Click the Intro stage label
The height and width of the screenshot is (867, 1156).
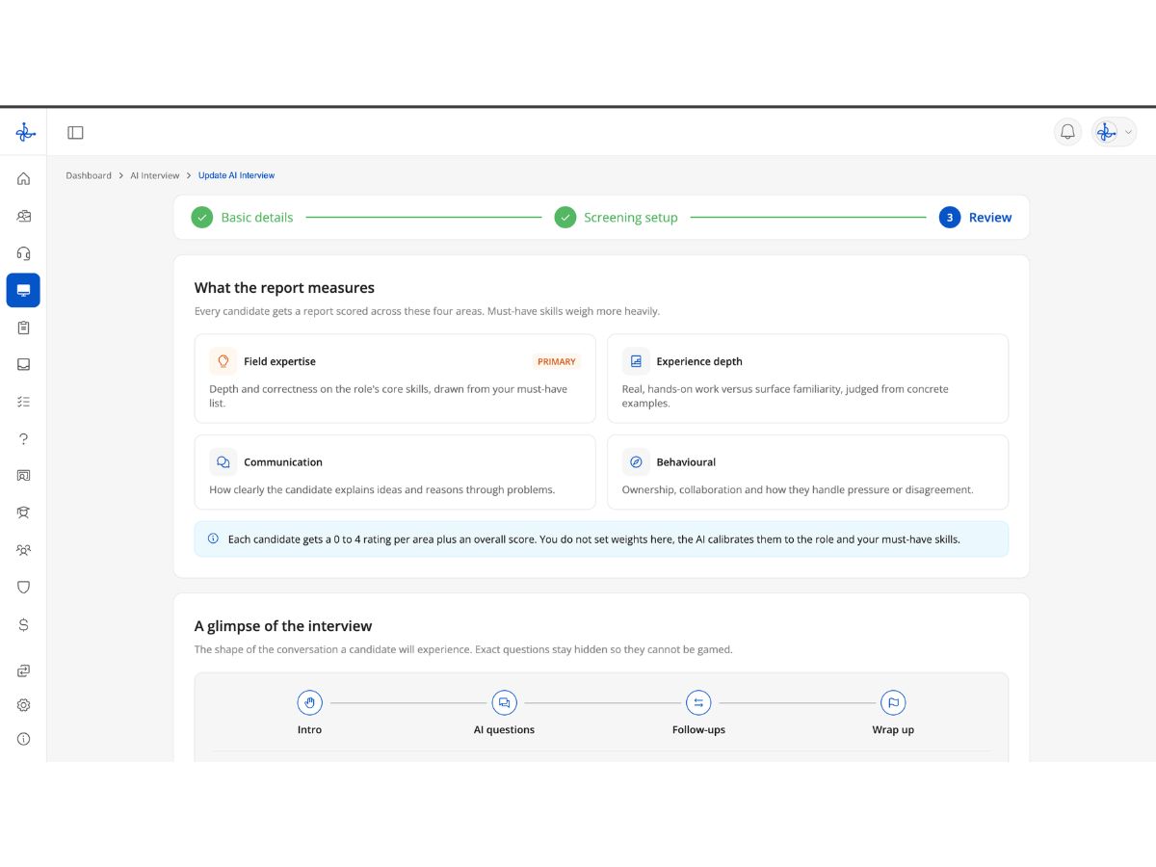309,729
